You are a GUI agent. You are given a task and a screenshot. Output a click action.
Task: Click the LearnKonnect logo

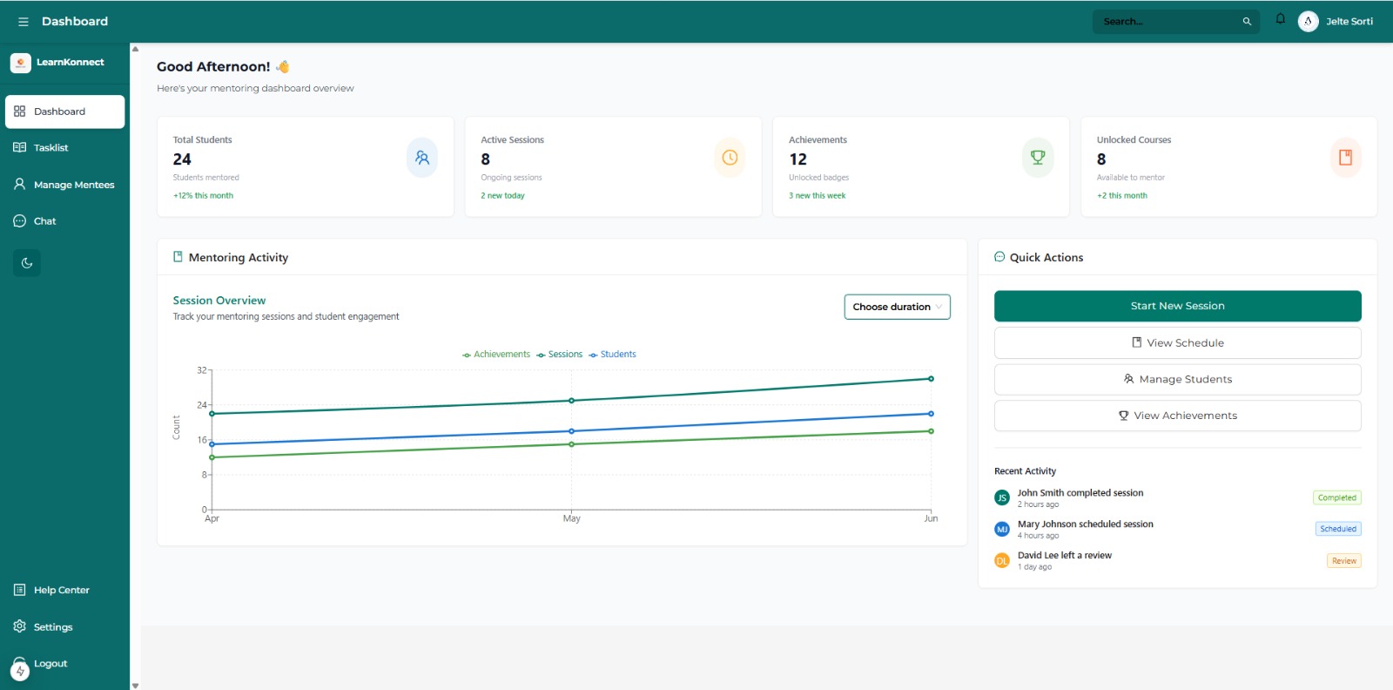click(x=21, y=63)
